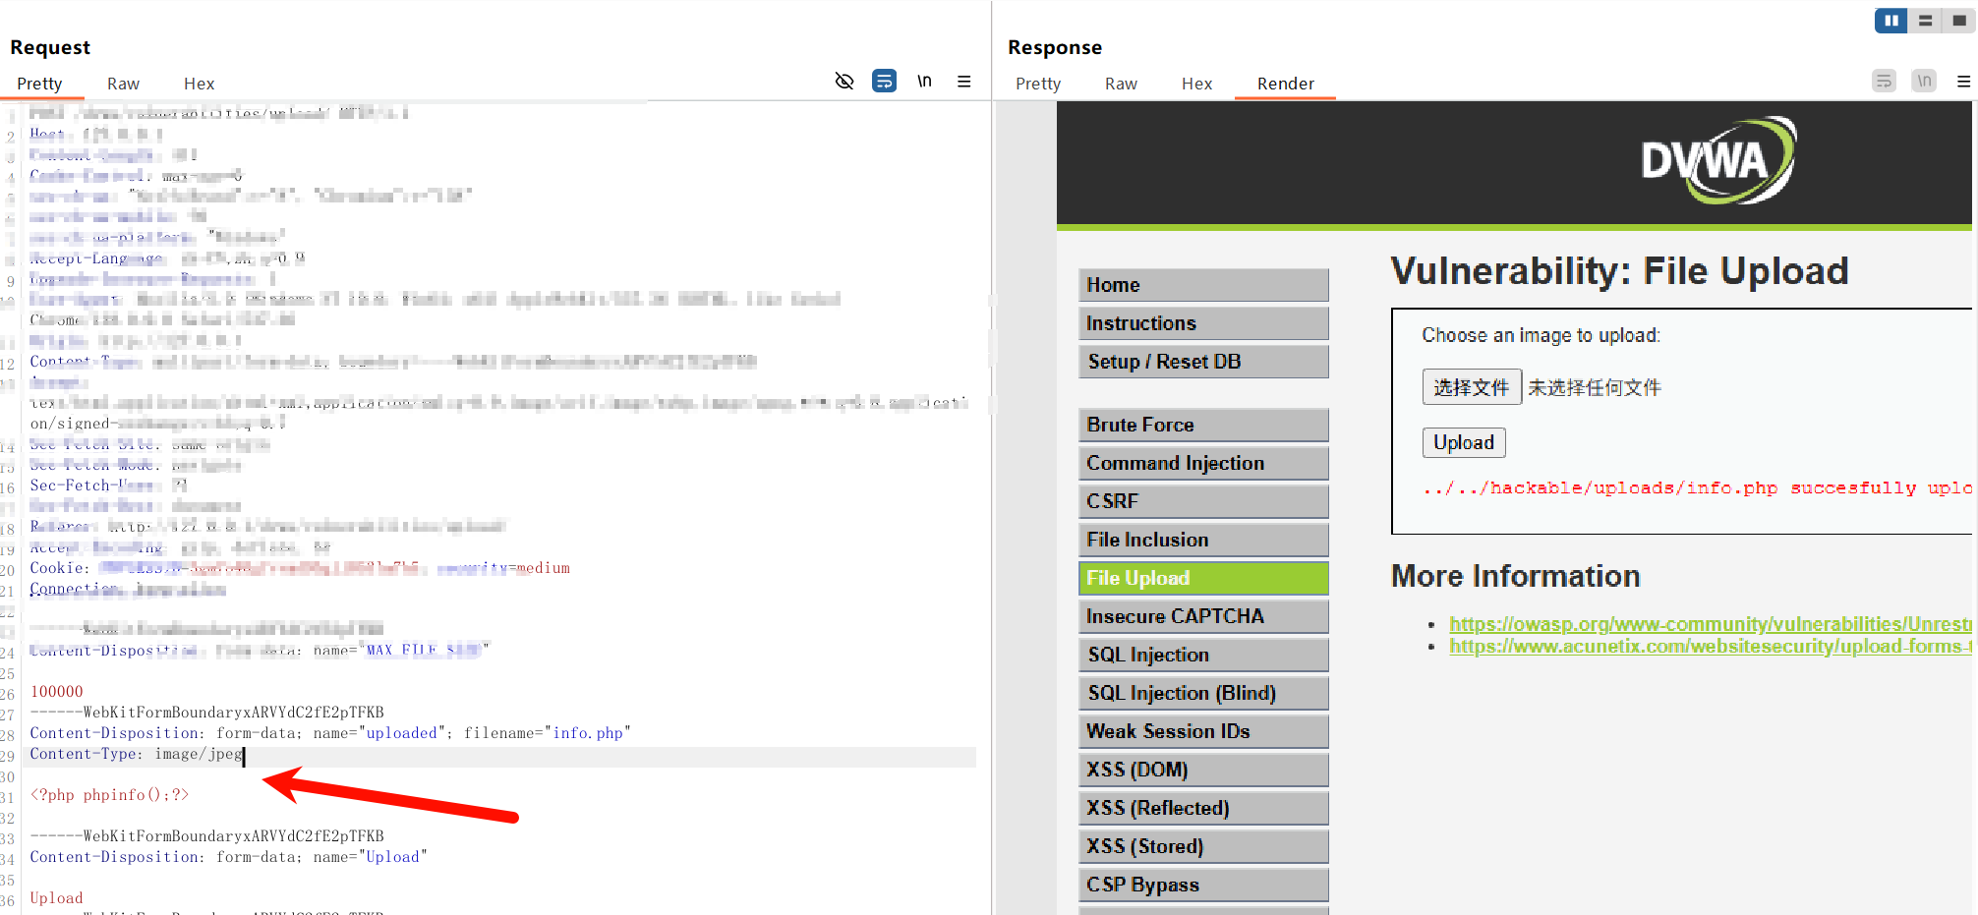
Task: Open the File Inclusion page
Action: pos(1203,540)
